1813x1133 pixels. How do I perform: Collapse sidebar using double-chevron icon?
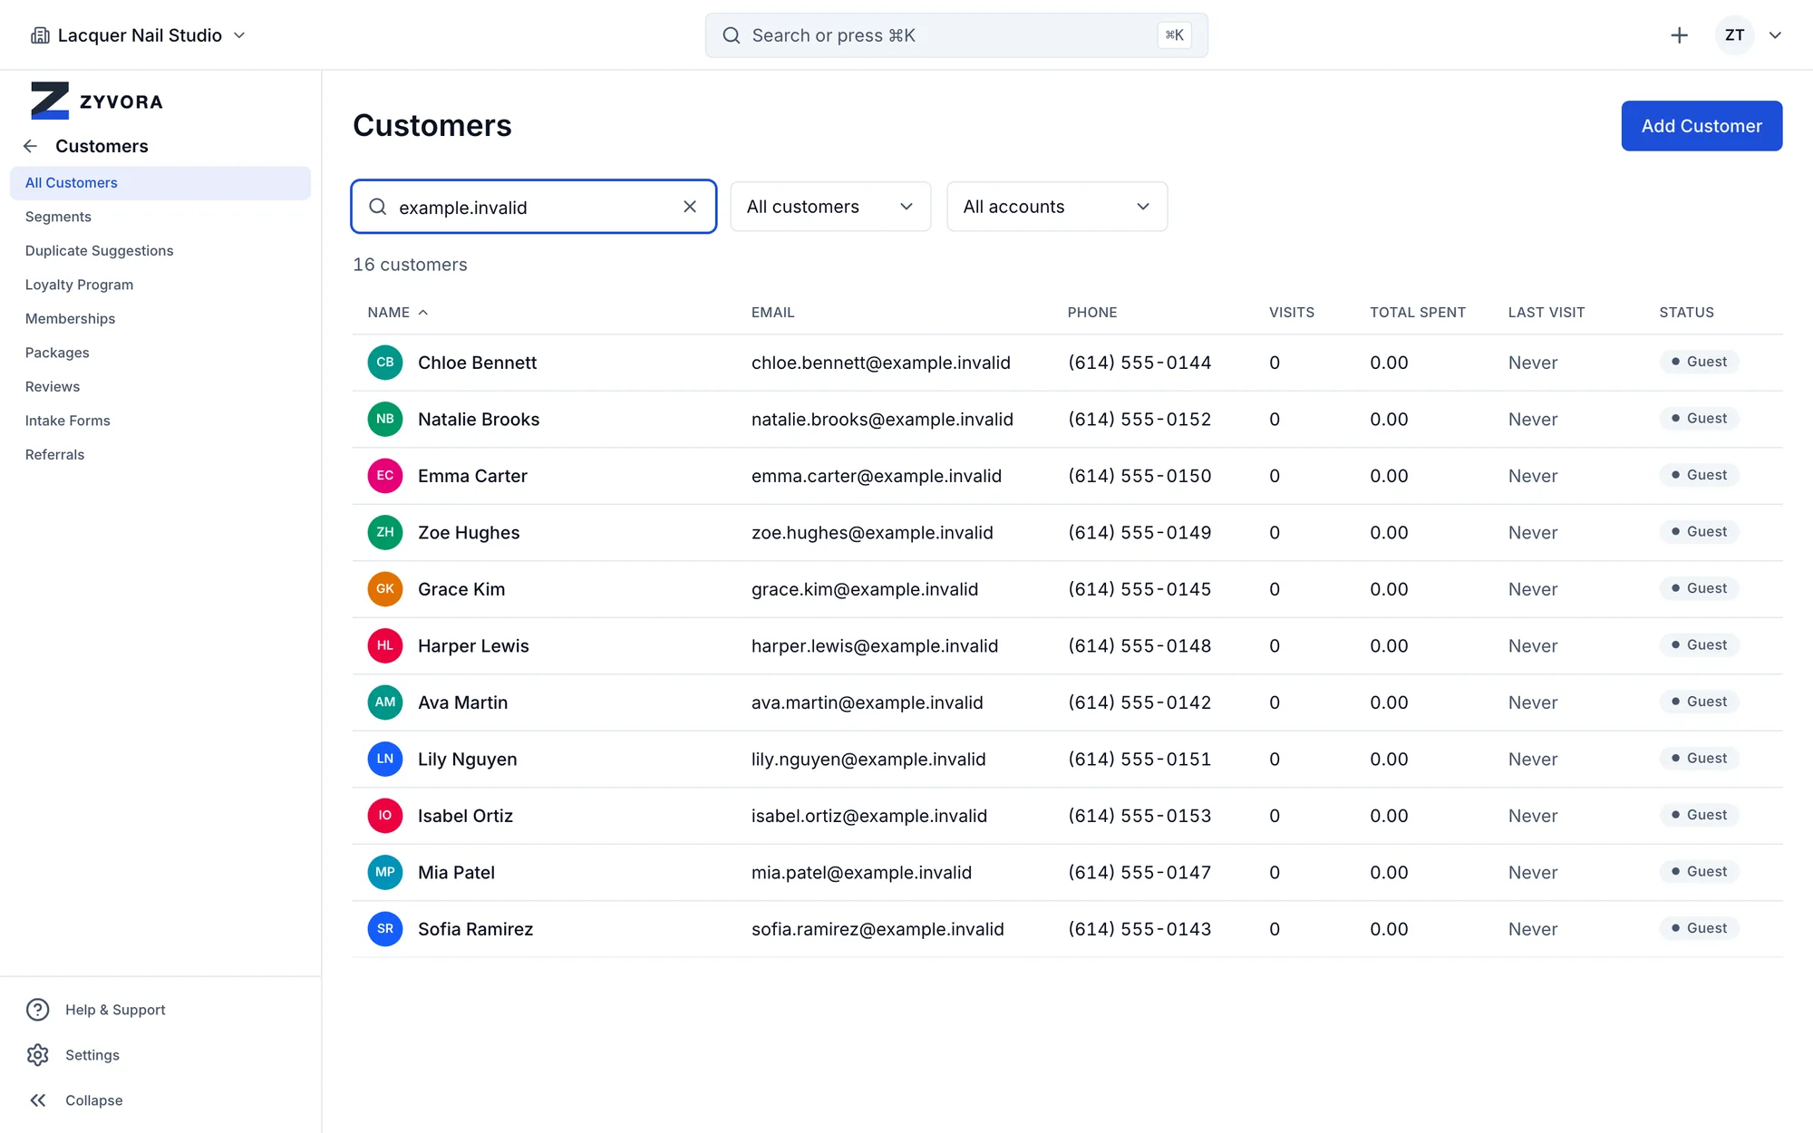pos(38,1100)
